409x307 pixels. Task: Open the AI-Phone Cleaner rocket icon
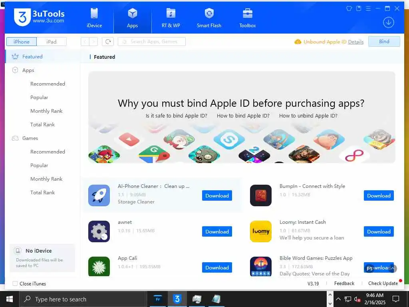coord(99,195)
